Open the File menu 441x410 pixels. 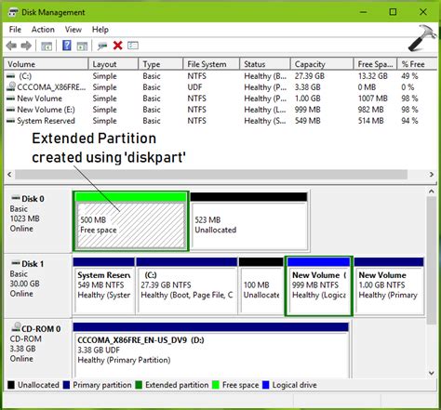pyautogui.click(x=15, y=30)
